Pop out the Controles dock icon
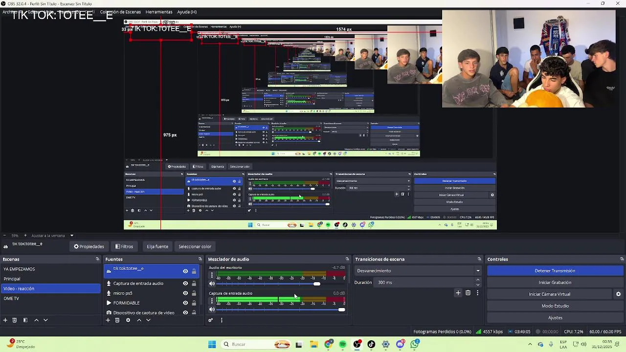 tap(622, 259)
